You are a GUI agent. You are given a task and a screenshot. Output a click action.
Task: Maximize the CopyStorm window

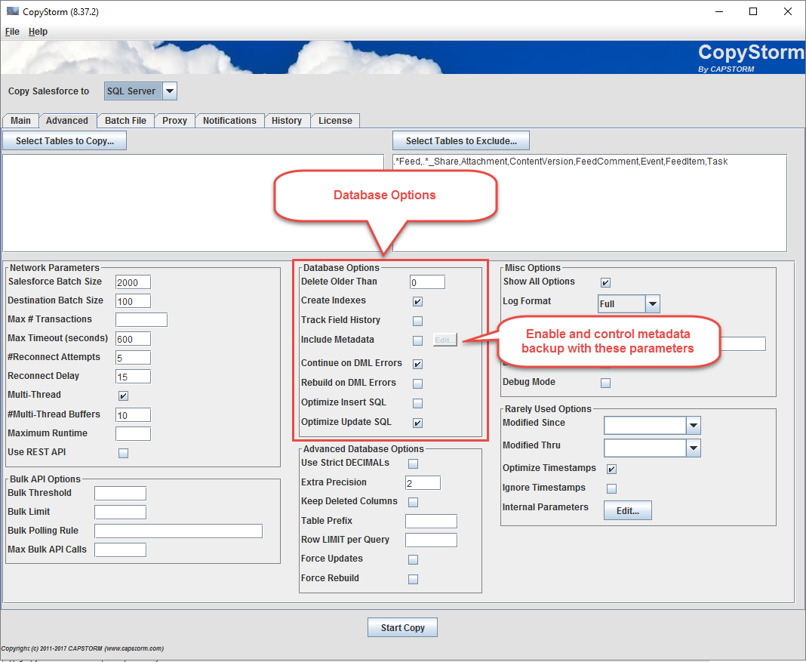click(753, 11)
